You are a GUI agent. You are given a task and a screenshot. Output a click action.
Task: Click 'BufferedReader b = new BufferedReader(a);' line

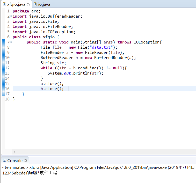coord(88,58)
